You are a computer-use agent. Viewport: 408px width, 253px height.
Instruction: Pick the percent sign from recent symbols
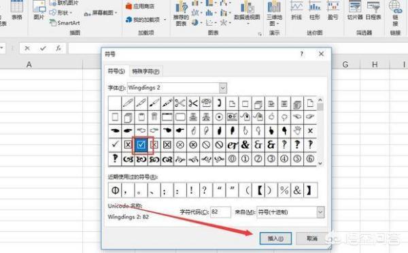(284, 190)
